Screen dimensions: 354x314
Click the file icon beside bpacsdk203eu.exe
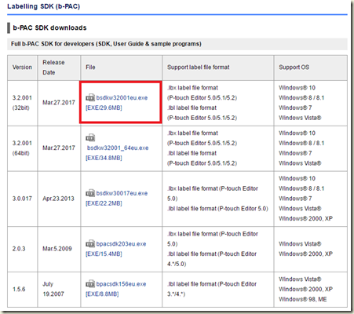[x=90, y=244]
